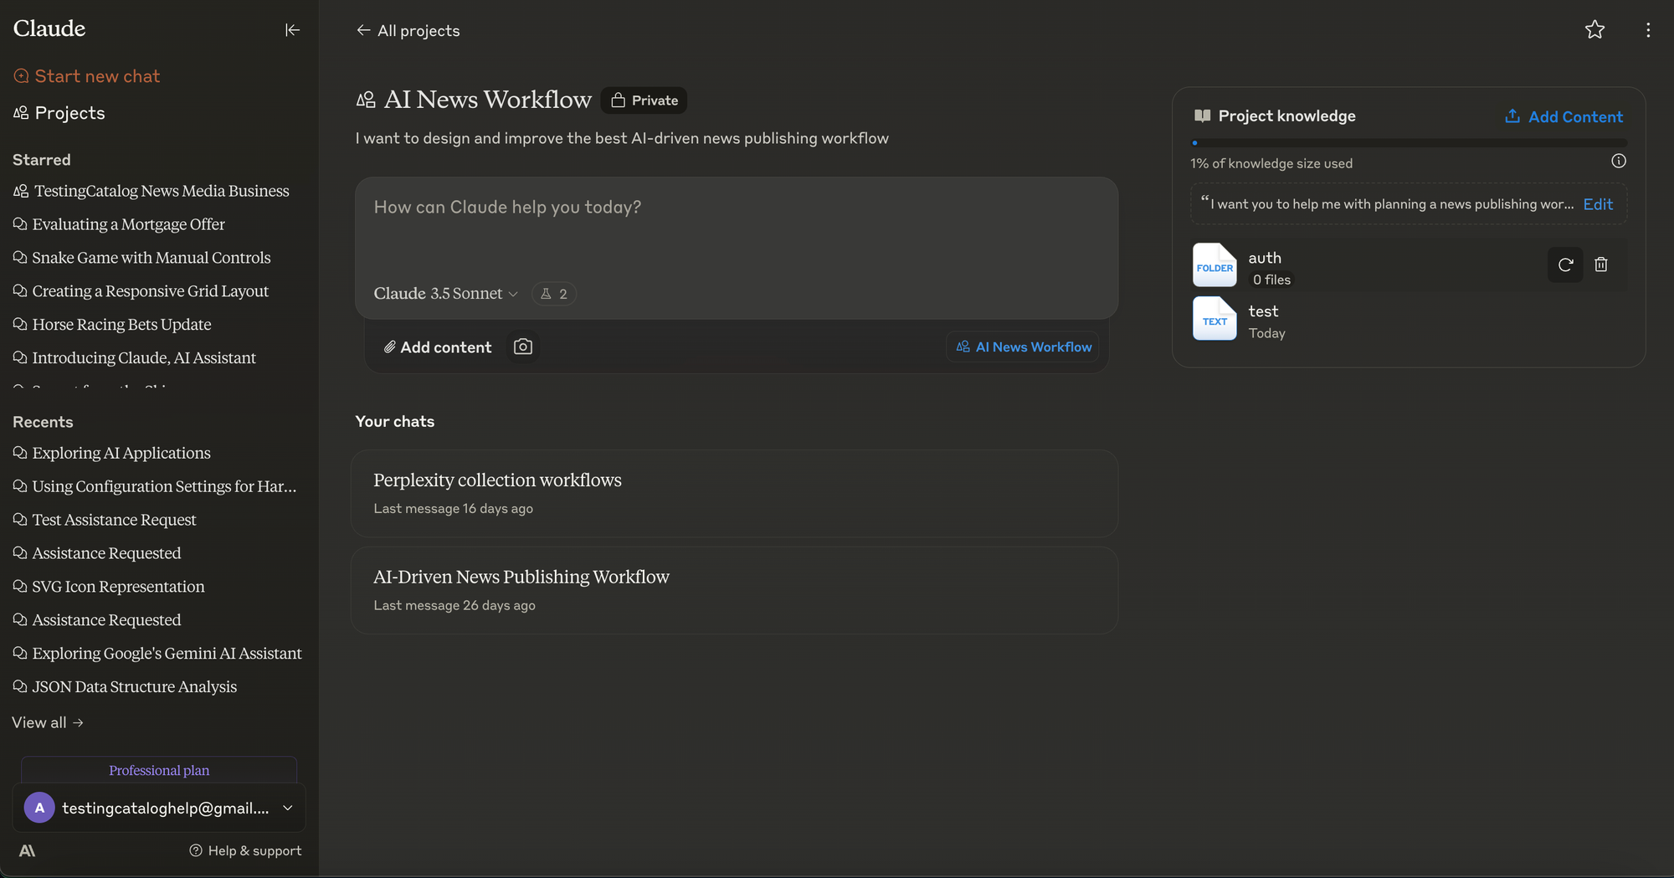Click the AI News Workflow project chip
This screenshot has width=1674, height=878.
pos(1023,347)
